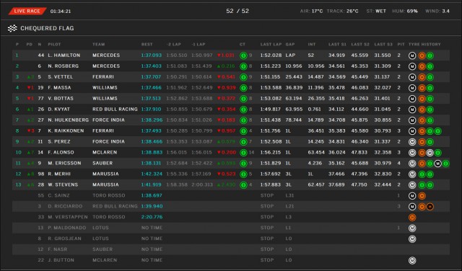
Task: Click the HUM 69% reading
Action: 405,12
